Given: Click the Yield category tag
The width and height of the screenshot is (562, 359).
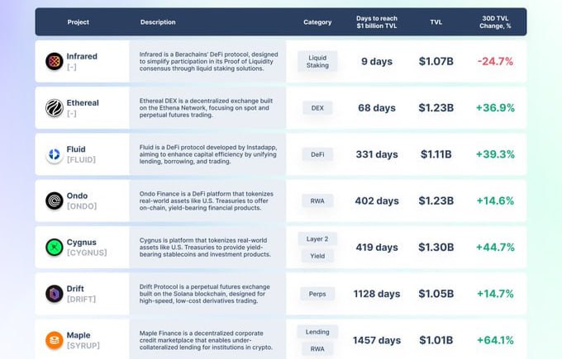Looking at the screenshot, I should click(317, 256).
